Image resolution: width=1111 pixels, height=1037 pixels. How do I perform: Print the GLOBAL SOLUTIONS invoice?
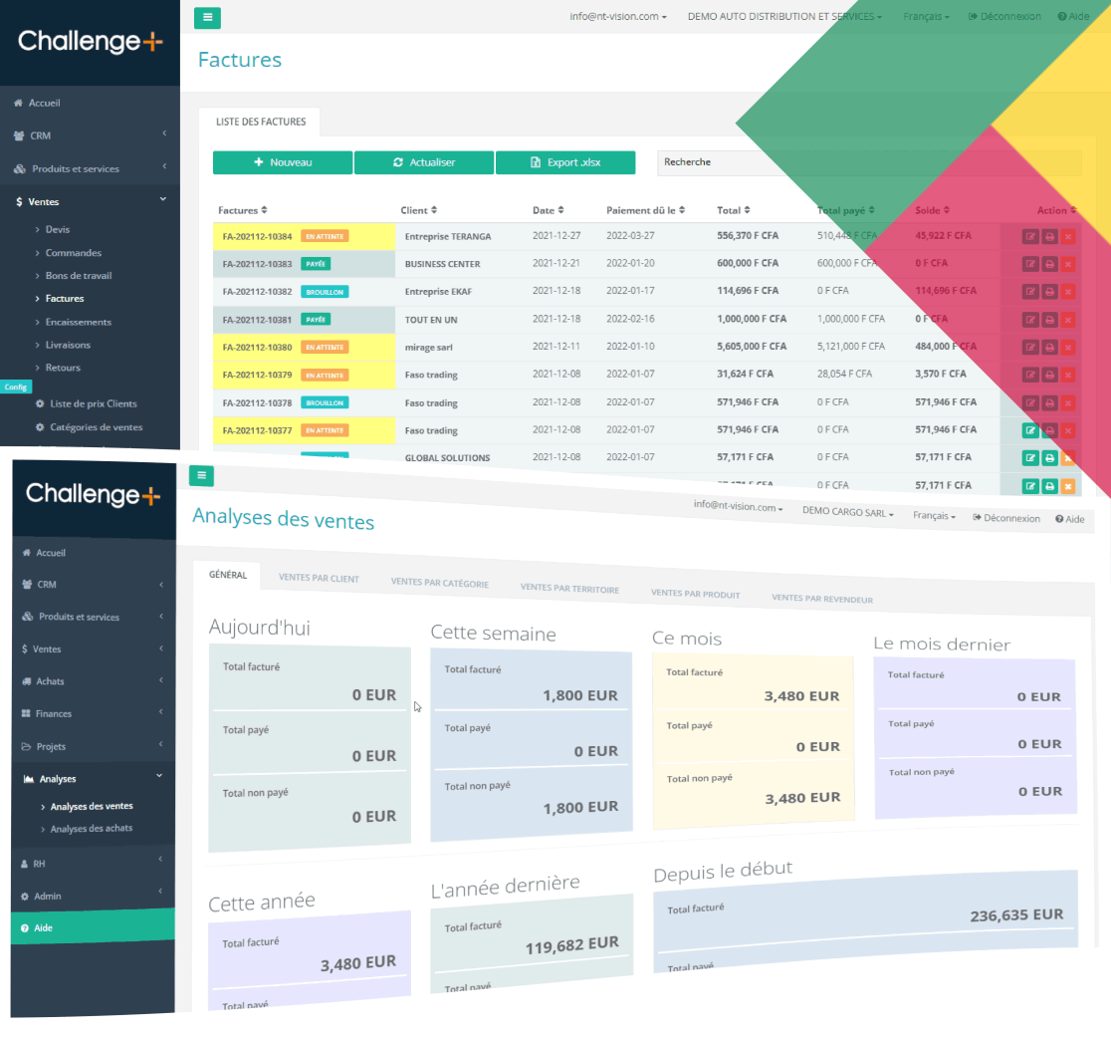(x=1049, y=458)
